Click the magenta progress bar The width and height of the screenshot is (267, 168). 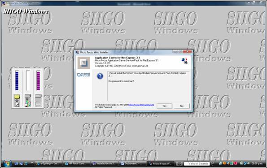pos(38,80)
